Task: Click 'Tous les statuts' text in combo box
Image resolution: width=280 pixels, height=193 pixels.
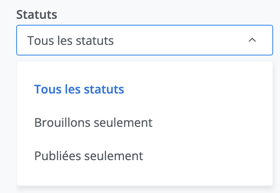Action: tap(70, 41)
